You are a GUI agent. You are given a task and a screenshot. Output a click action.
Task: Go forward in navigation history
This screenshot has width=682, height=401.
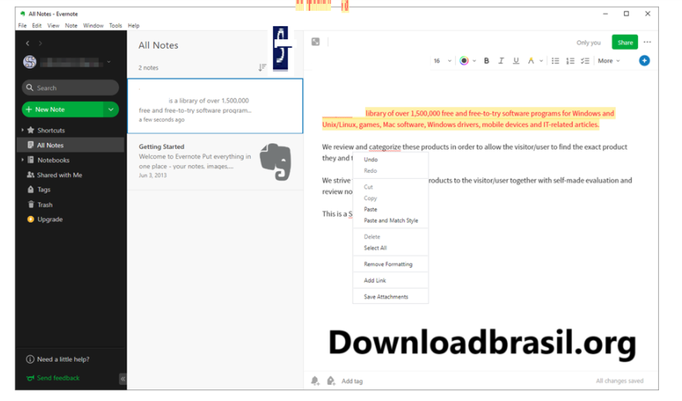tap(40, 43)
